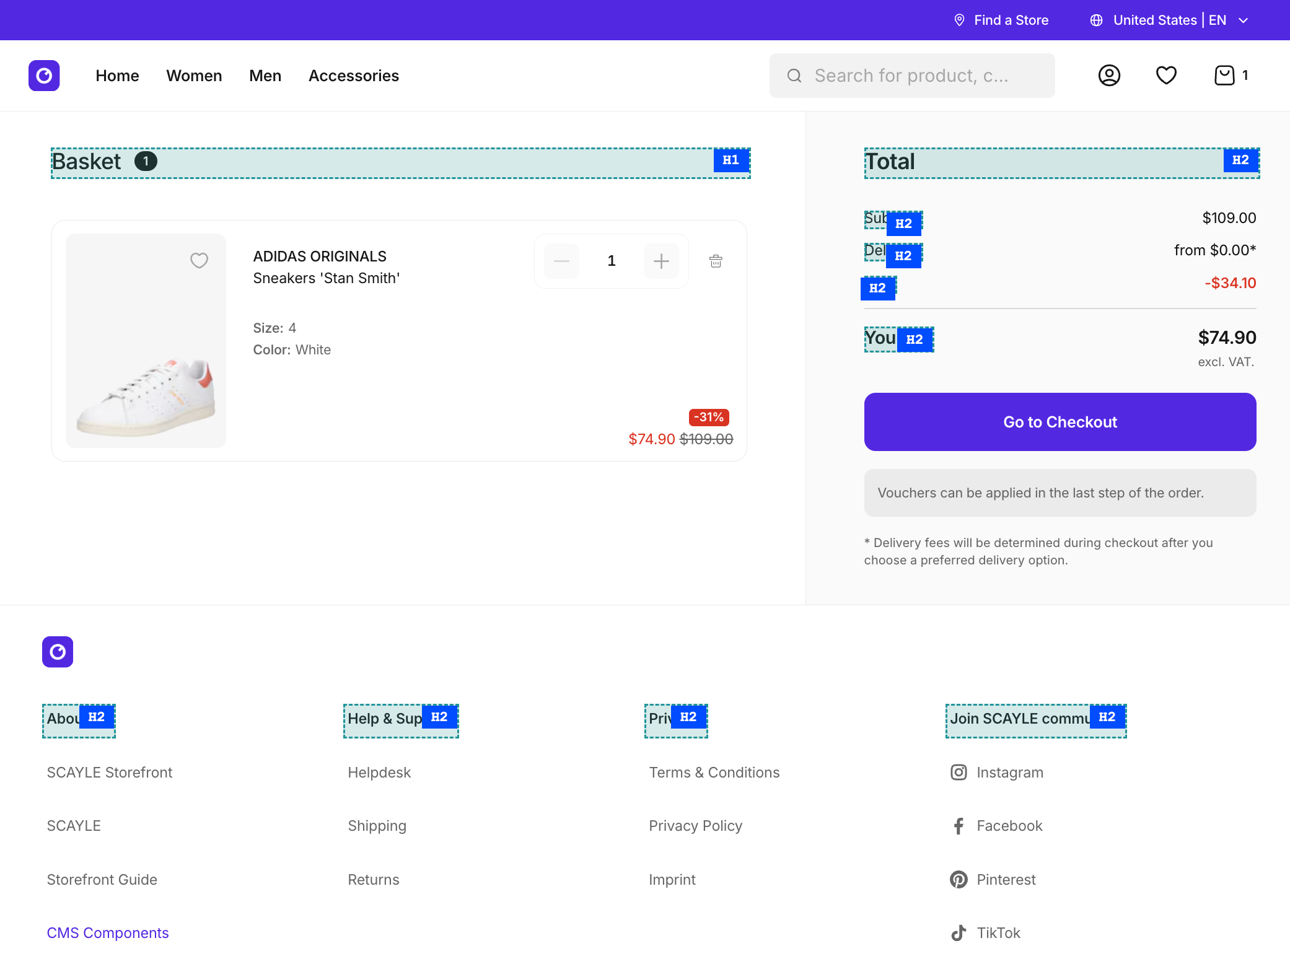
Task: Increase quantity with plus button
Action: pos(661,261)
